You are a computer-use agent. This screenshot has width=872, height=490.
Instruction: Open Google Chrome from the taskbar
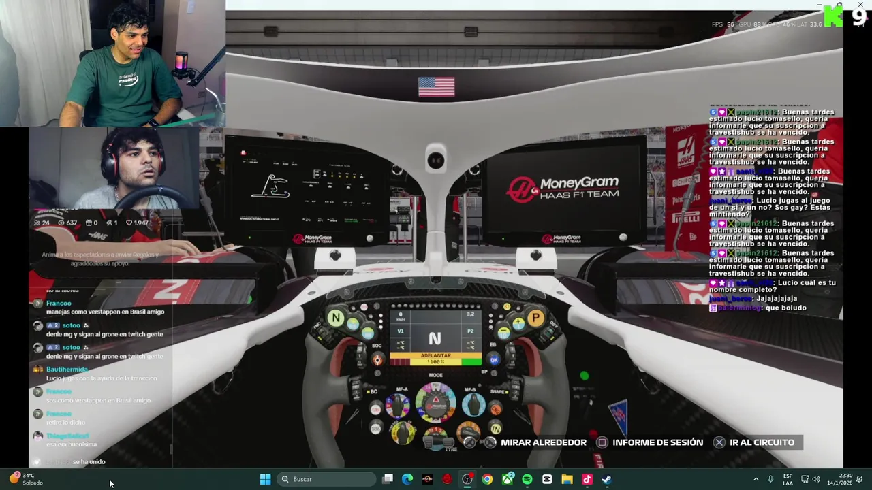(x=487, y=479)
